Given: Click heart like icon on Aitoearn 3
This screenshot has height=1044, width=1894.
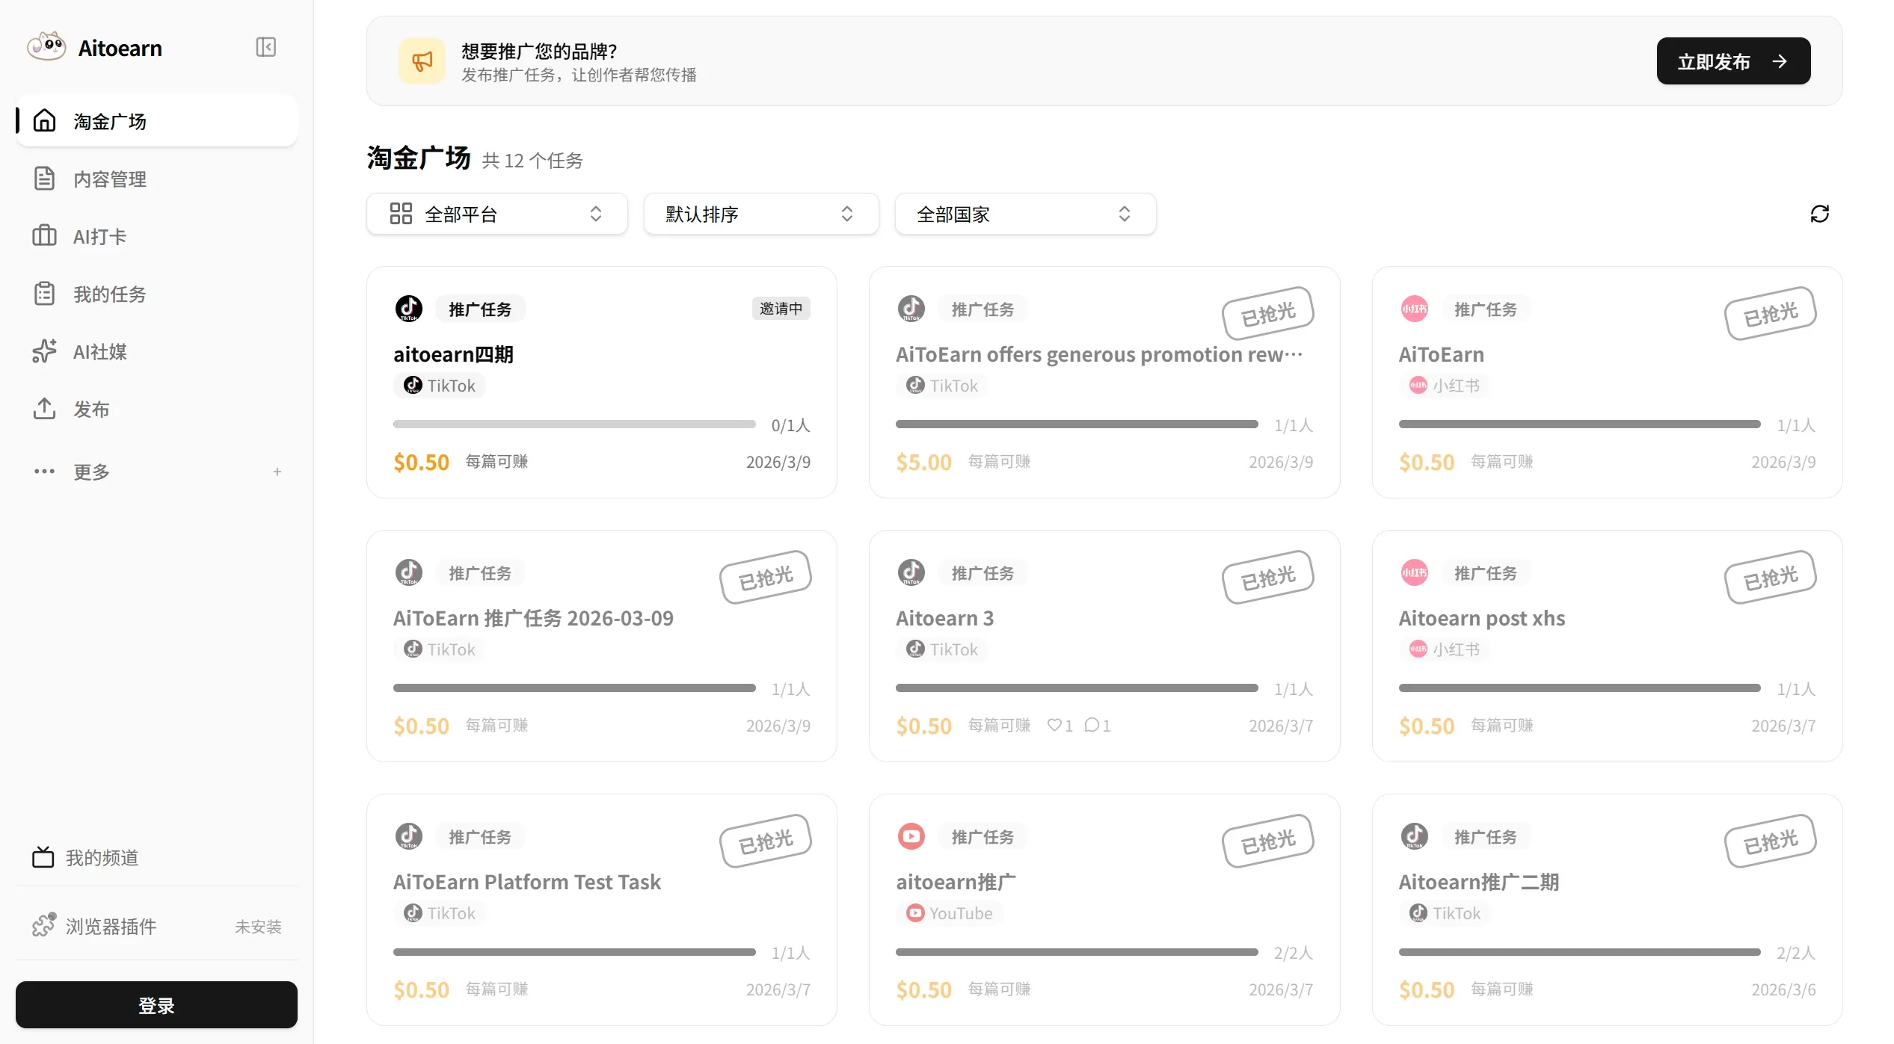Looking at the screenshot, I should coord(1054,725).
